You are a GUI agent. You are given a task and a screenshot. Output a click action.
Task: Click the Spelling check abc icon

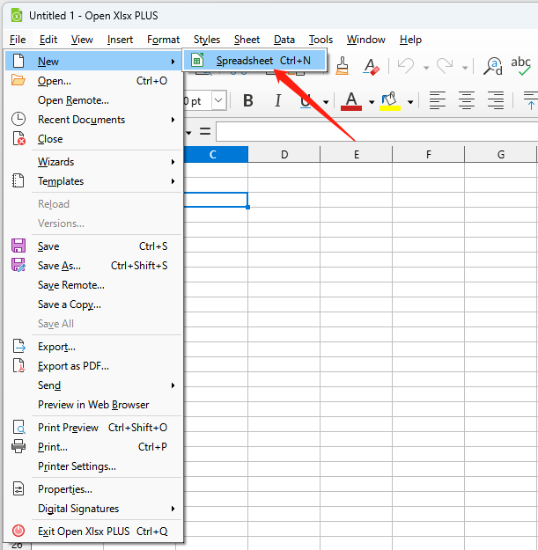521,64
